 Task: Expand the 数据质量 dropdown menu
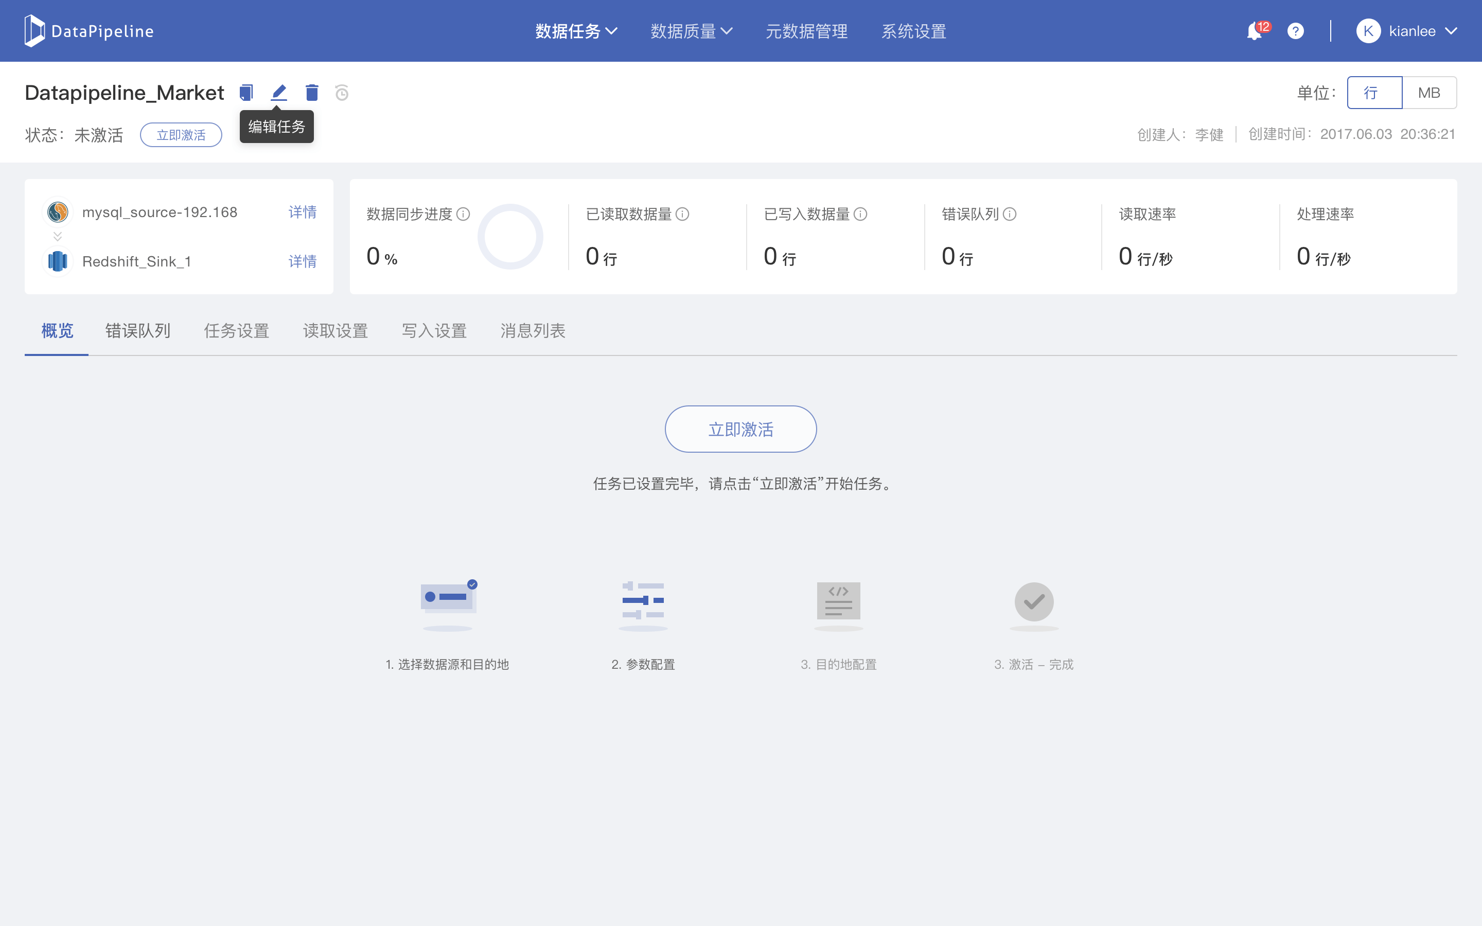[x=691, y=31]
